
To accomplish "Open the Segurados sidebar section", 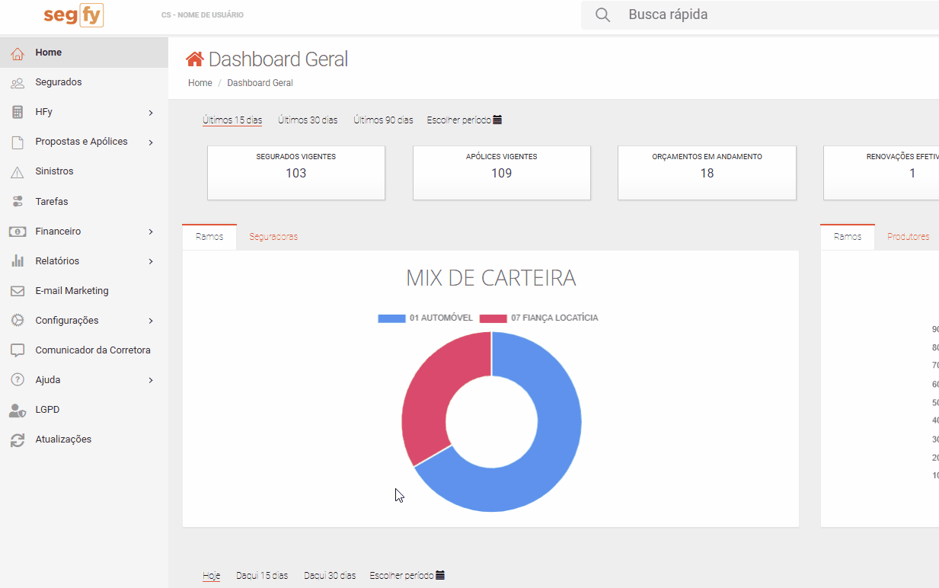I will [57, 81].
